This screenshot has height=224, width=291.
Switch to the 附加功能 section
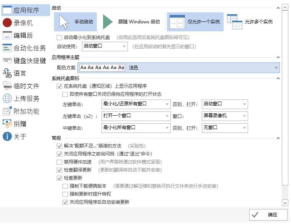coord(26,111)
